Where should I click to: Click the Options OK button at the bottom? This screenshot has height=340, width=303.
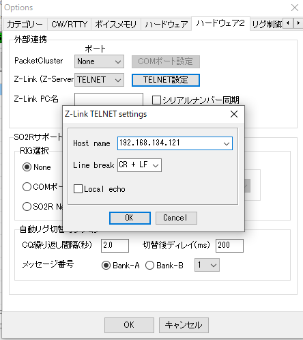tap(129, 325)
